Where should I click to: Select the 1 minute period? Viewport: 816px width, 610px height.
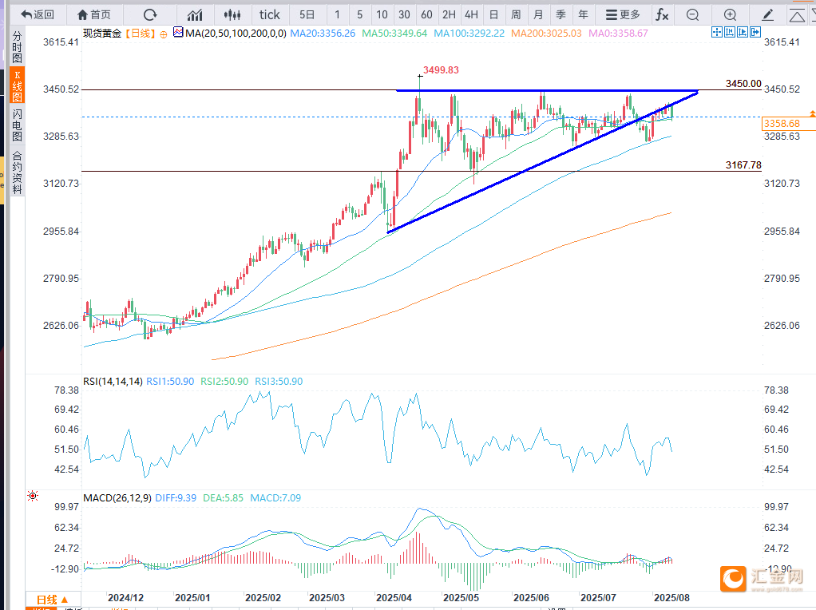[x=337, y=14]
